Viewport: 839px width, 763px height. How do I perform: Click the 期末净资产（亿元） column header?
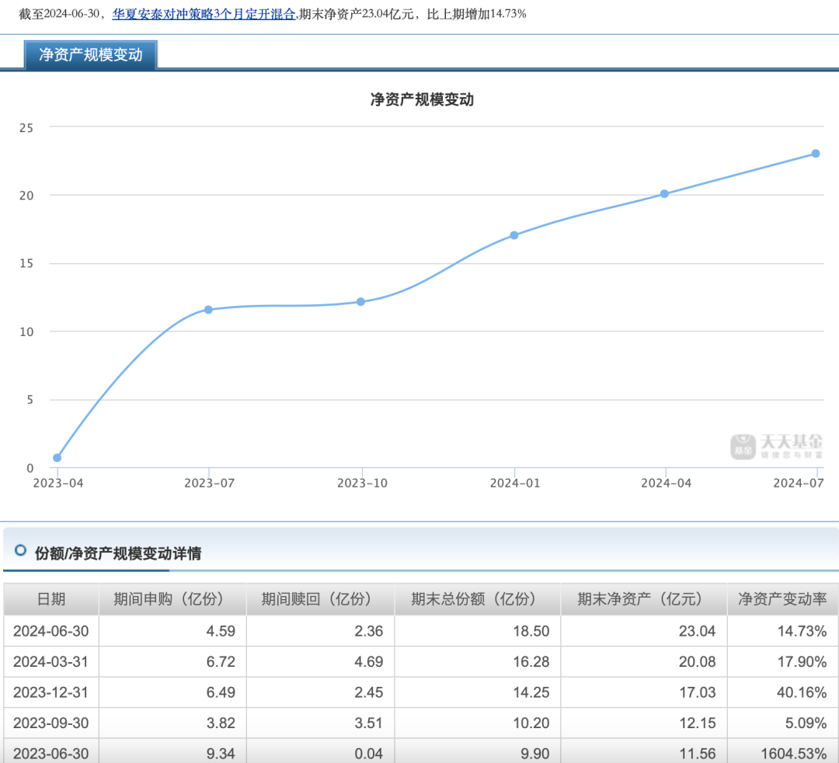(643, 598)
